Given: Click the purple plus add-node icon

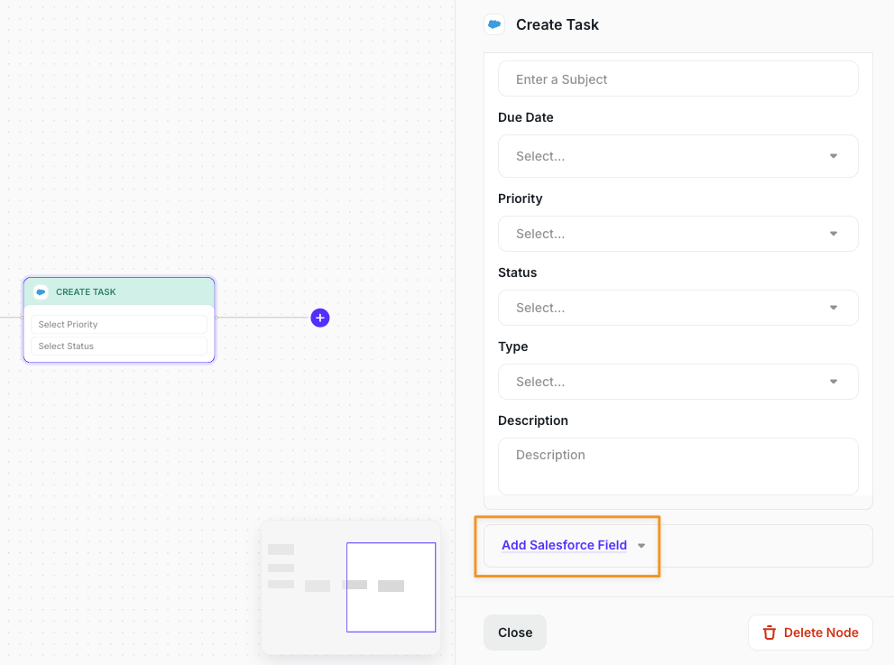Looking at the screenshot, I should pos(320,318).
